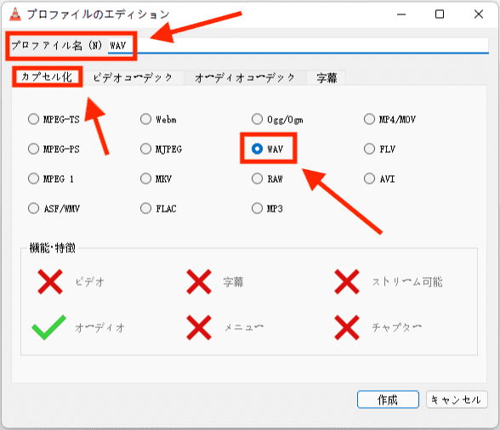Click the VLC cone icon in title bar
500x430 pixels.
click(15, 14)
